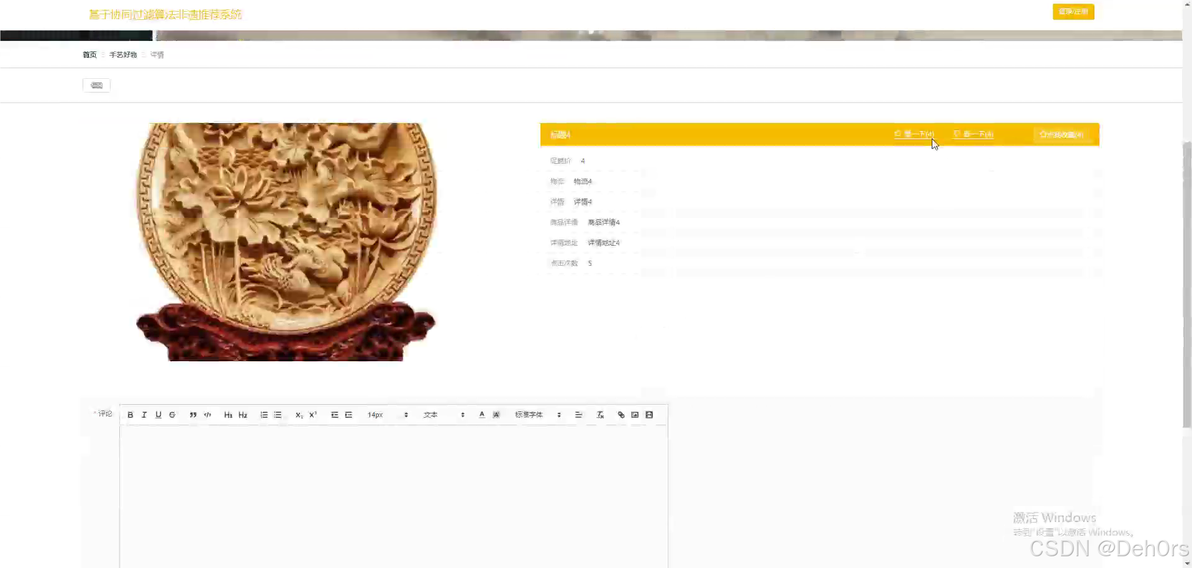The height and width of the screenshot is (568, 1192).
Task: Insert an image into the comment
Action: pyautogui.click(x=635, y=415)
